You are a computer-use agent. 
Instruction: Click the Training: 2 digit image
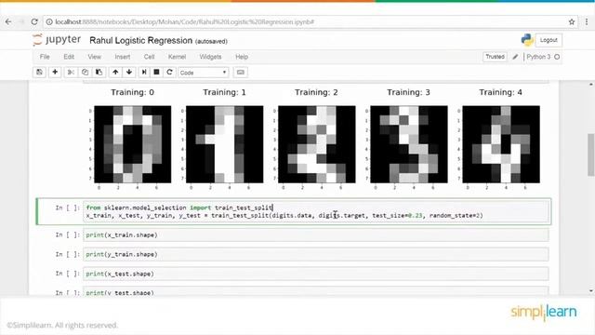point(317,144)
